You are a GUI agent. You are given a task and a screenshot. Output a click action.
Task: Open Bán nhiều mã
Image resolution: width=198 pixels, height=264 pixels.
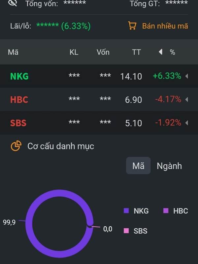click(x=165, y=26)
